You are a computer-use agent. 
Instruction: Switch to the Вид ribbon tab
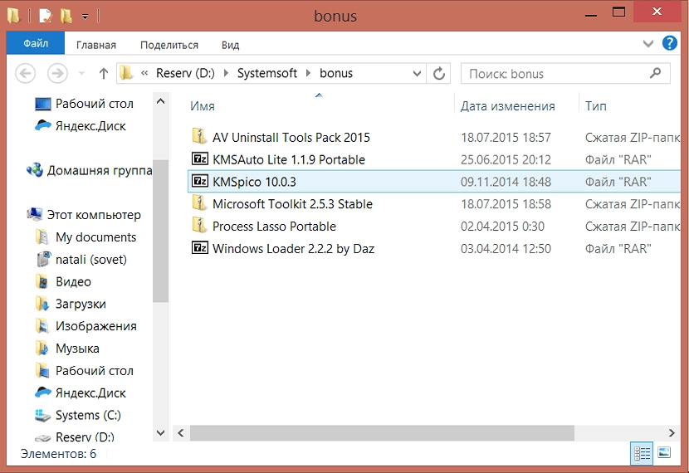pos(230,45)
